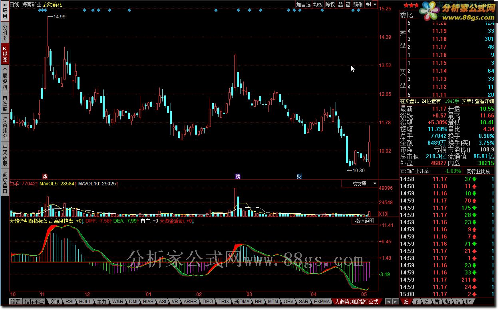This screenshot has height=310, width=499.
Task: Select the 主力 indicator tab
Action: pos(102,302)
